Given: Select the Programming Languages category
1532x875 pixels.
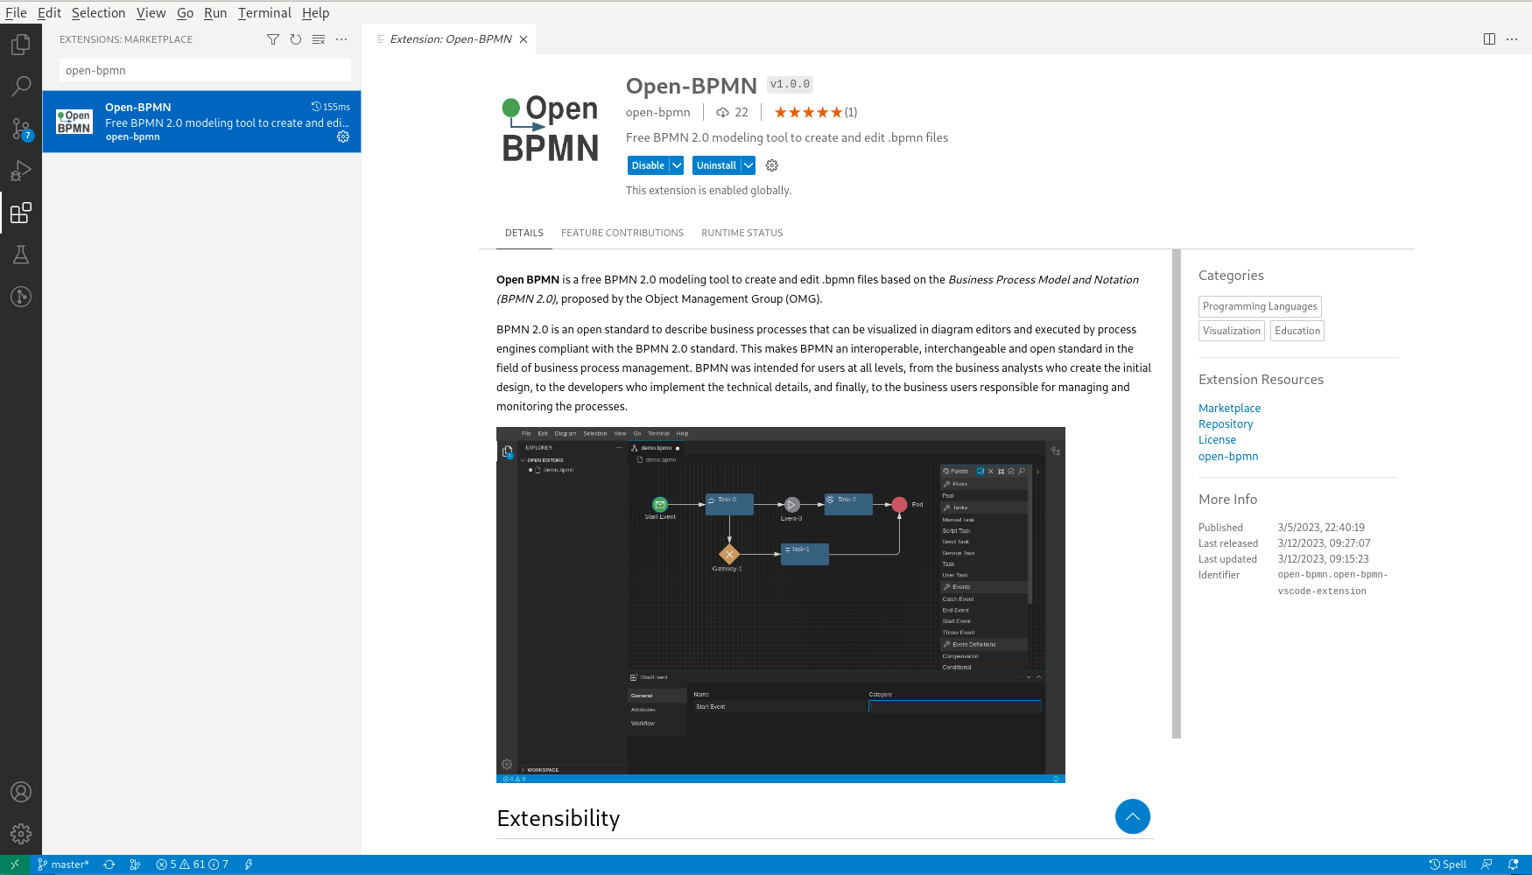Looking at the screenshot, I should (1260, 306).
